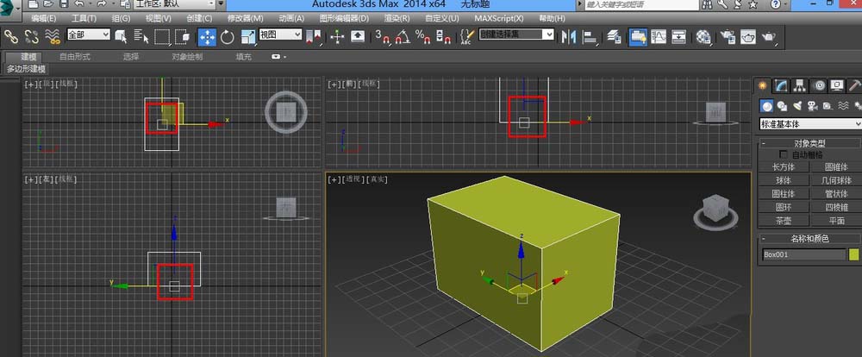Image resolution: width=862 pixels, height=357 pixels.
Task: Toggle Angle Snap icon
Action: tap(403, 37)
